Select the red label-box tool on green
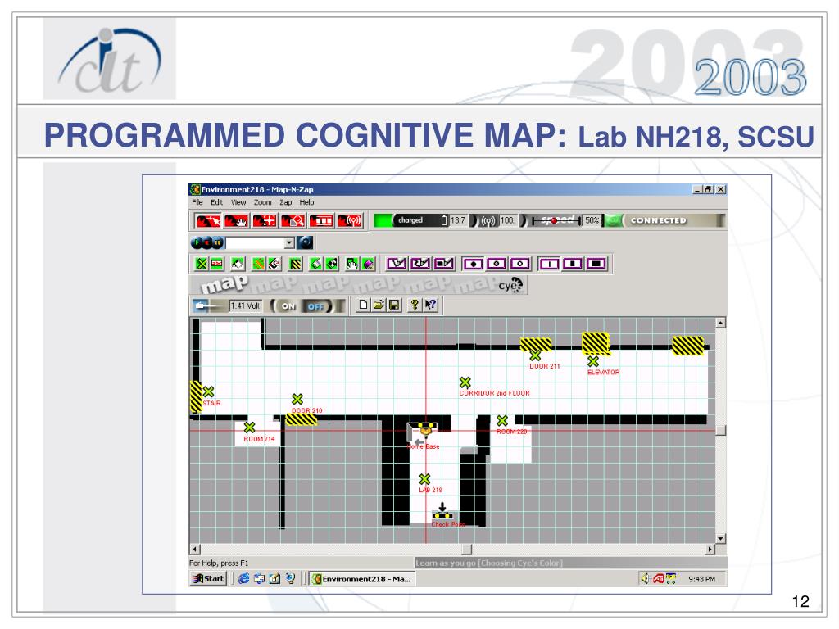 coord(216,264)
